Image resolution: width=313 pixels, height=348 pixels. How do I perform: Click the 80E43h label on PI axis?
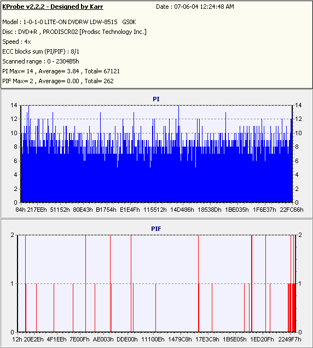coord(83,210)
